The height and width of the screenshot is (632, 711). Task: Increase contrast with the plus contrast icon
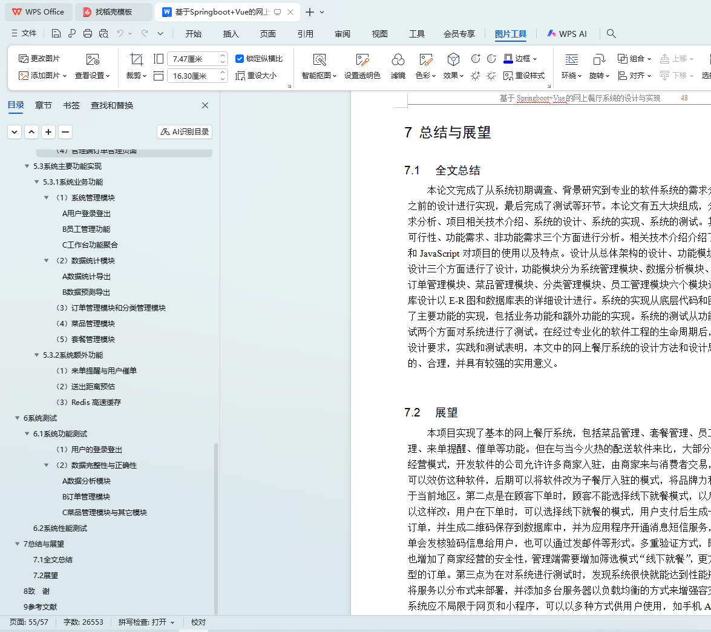point(475,59)
